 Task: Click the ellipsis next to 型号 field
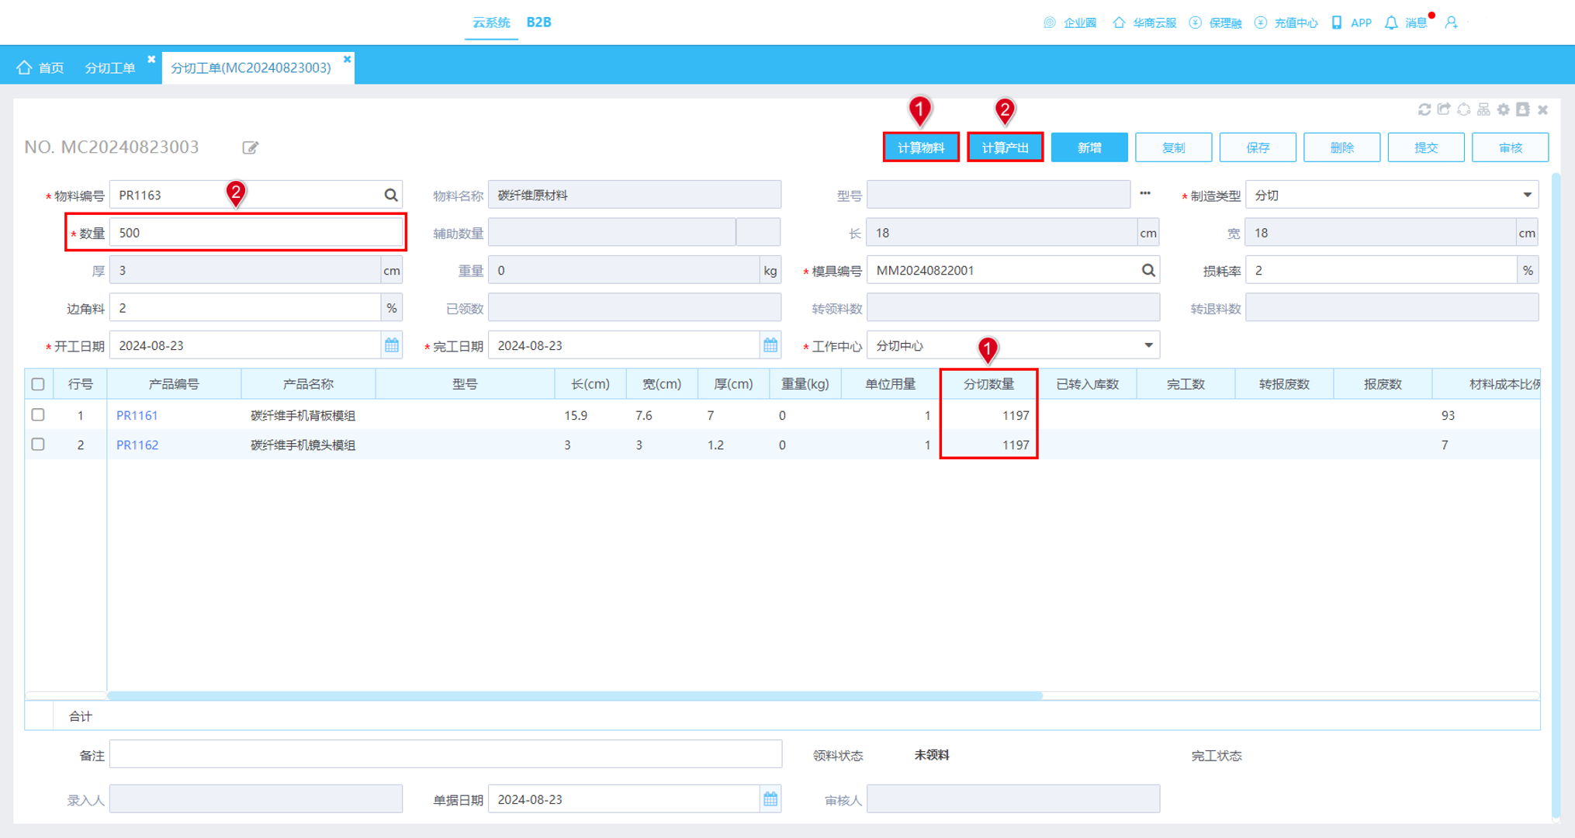pos(1145,193)
